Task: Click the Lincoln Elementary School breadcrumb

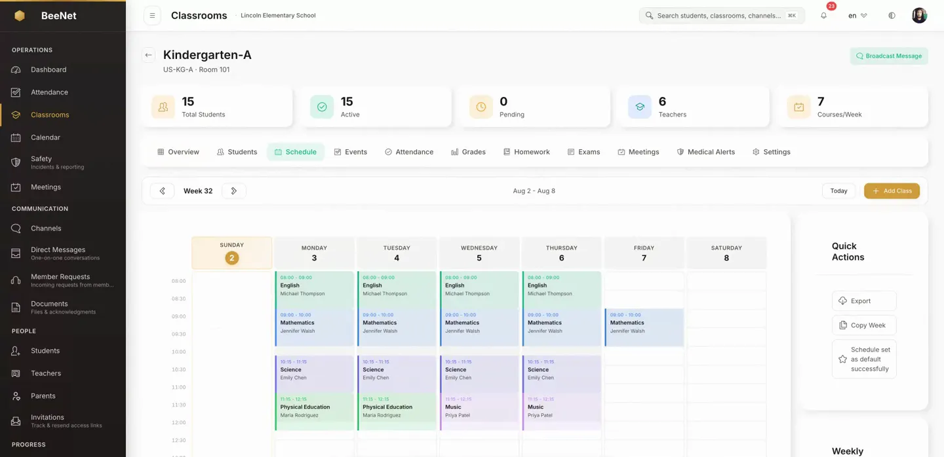Action: [278, 16]
